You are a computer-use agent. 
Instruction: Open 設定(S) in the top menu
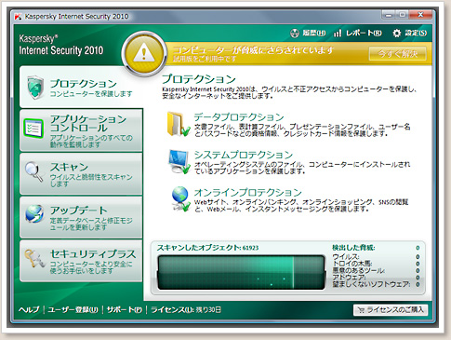[x=416, y=33]
